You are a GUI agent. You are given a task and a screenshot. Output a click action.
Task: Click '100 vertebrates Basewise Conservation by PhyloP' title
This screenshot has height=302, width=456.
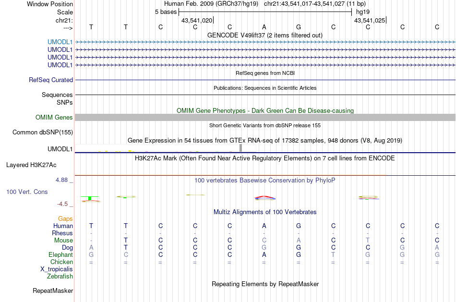265,180
